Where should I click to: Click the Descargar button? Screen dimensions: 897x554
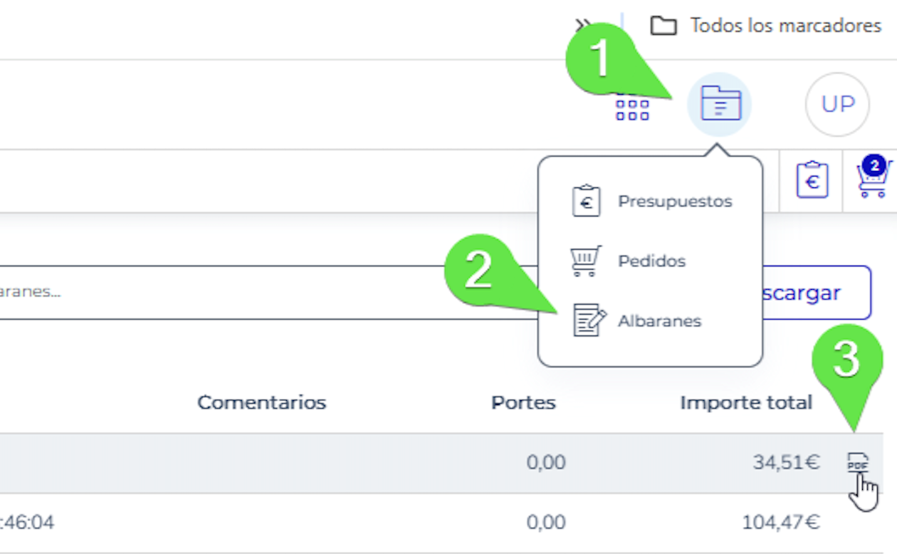pos(816,293)
